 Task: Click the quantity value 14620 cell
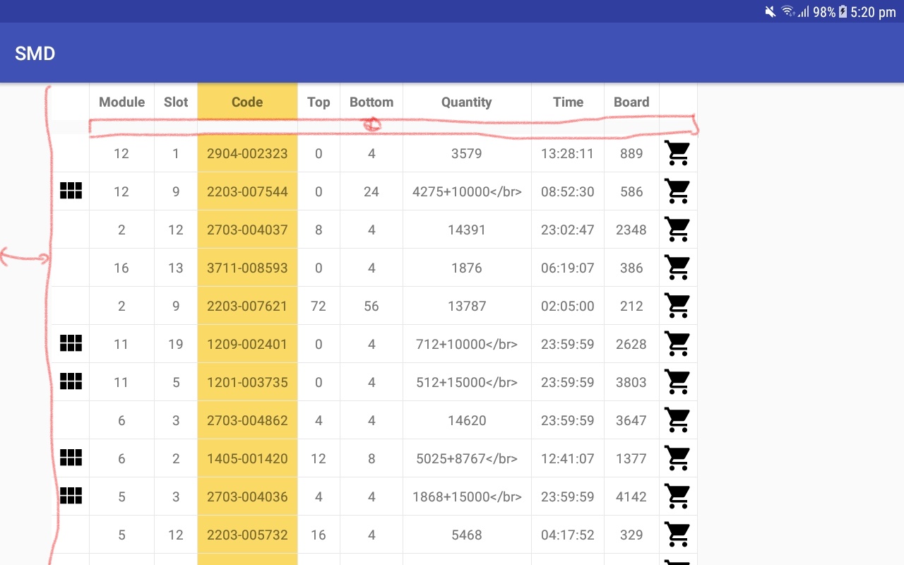pyautogui.click(x=466, y=420)
